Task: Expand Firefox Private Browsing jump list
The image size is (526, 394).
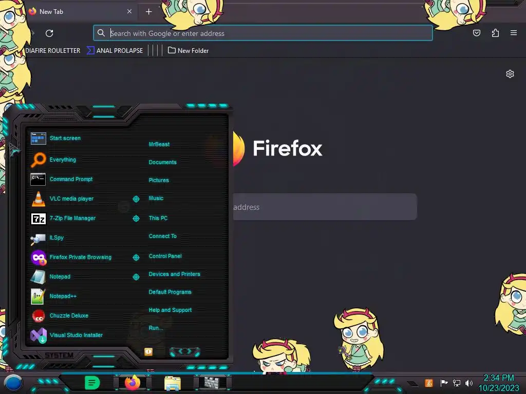Action: tap(136, 258)
